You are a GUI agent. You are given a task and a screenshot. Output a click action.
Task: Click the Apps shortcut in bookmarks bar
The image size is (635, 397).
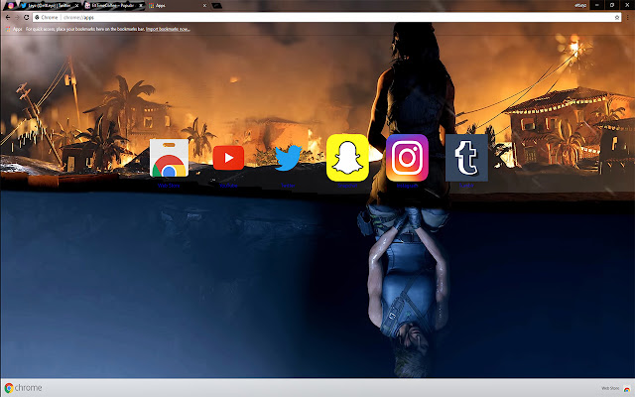coord(14,29)
